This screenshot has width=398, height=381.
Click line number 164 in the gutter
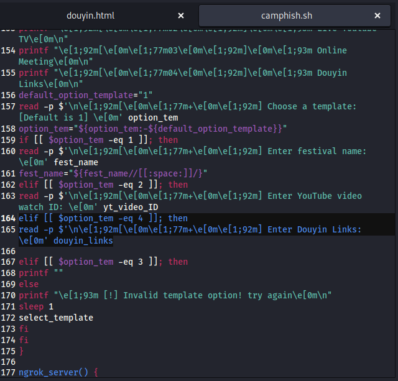pyautogui.click(x=9, y=218)
